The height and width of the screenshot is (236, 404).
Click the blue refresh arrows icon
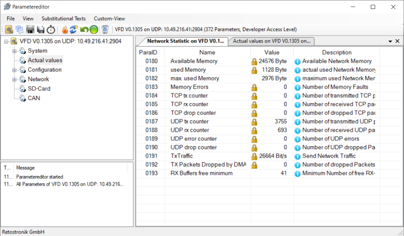coord(74,30)
